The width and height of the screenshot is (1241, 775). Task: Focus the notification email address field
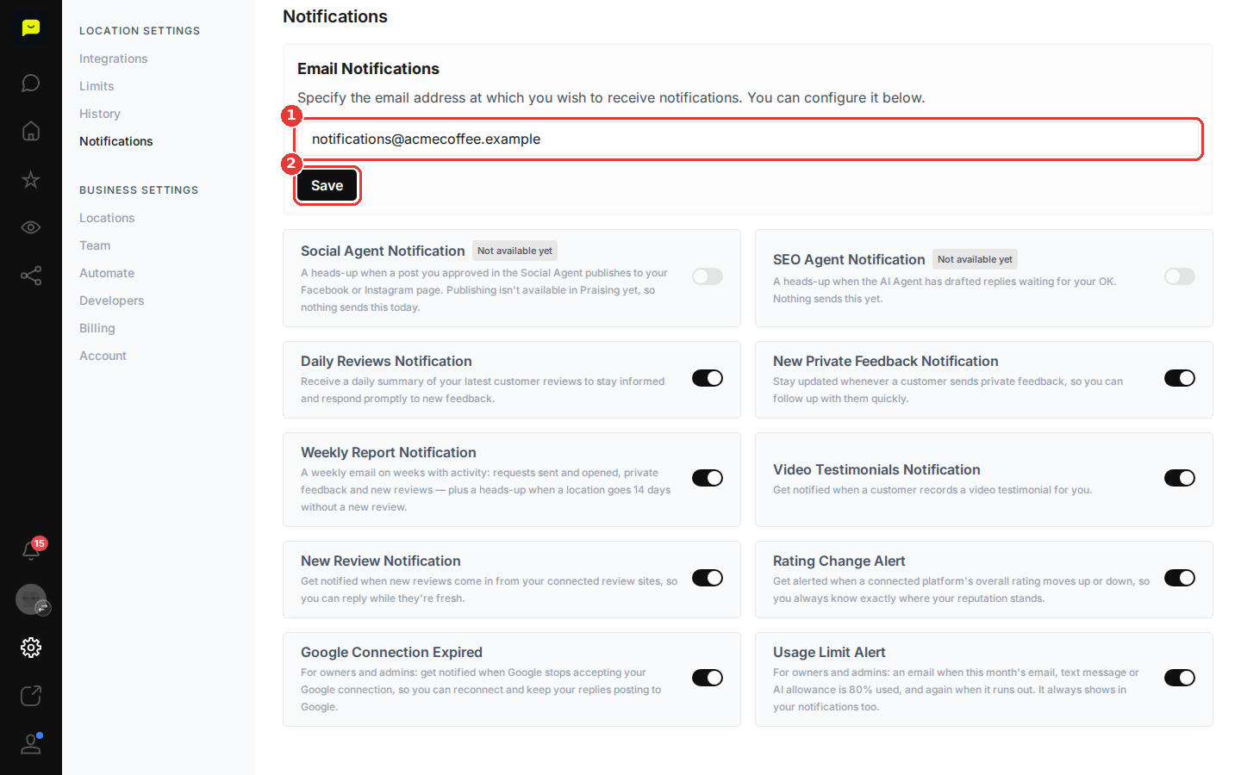(749, 139)
